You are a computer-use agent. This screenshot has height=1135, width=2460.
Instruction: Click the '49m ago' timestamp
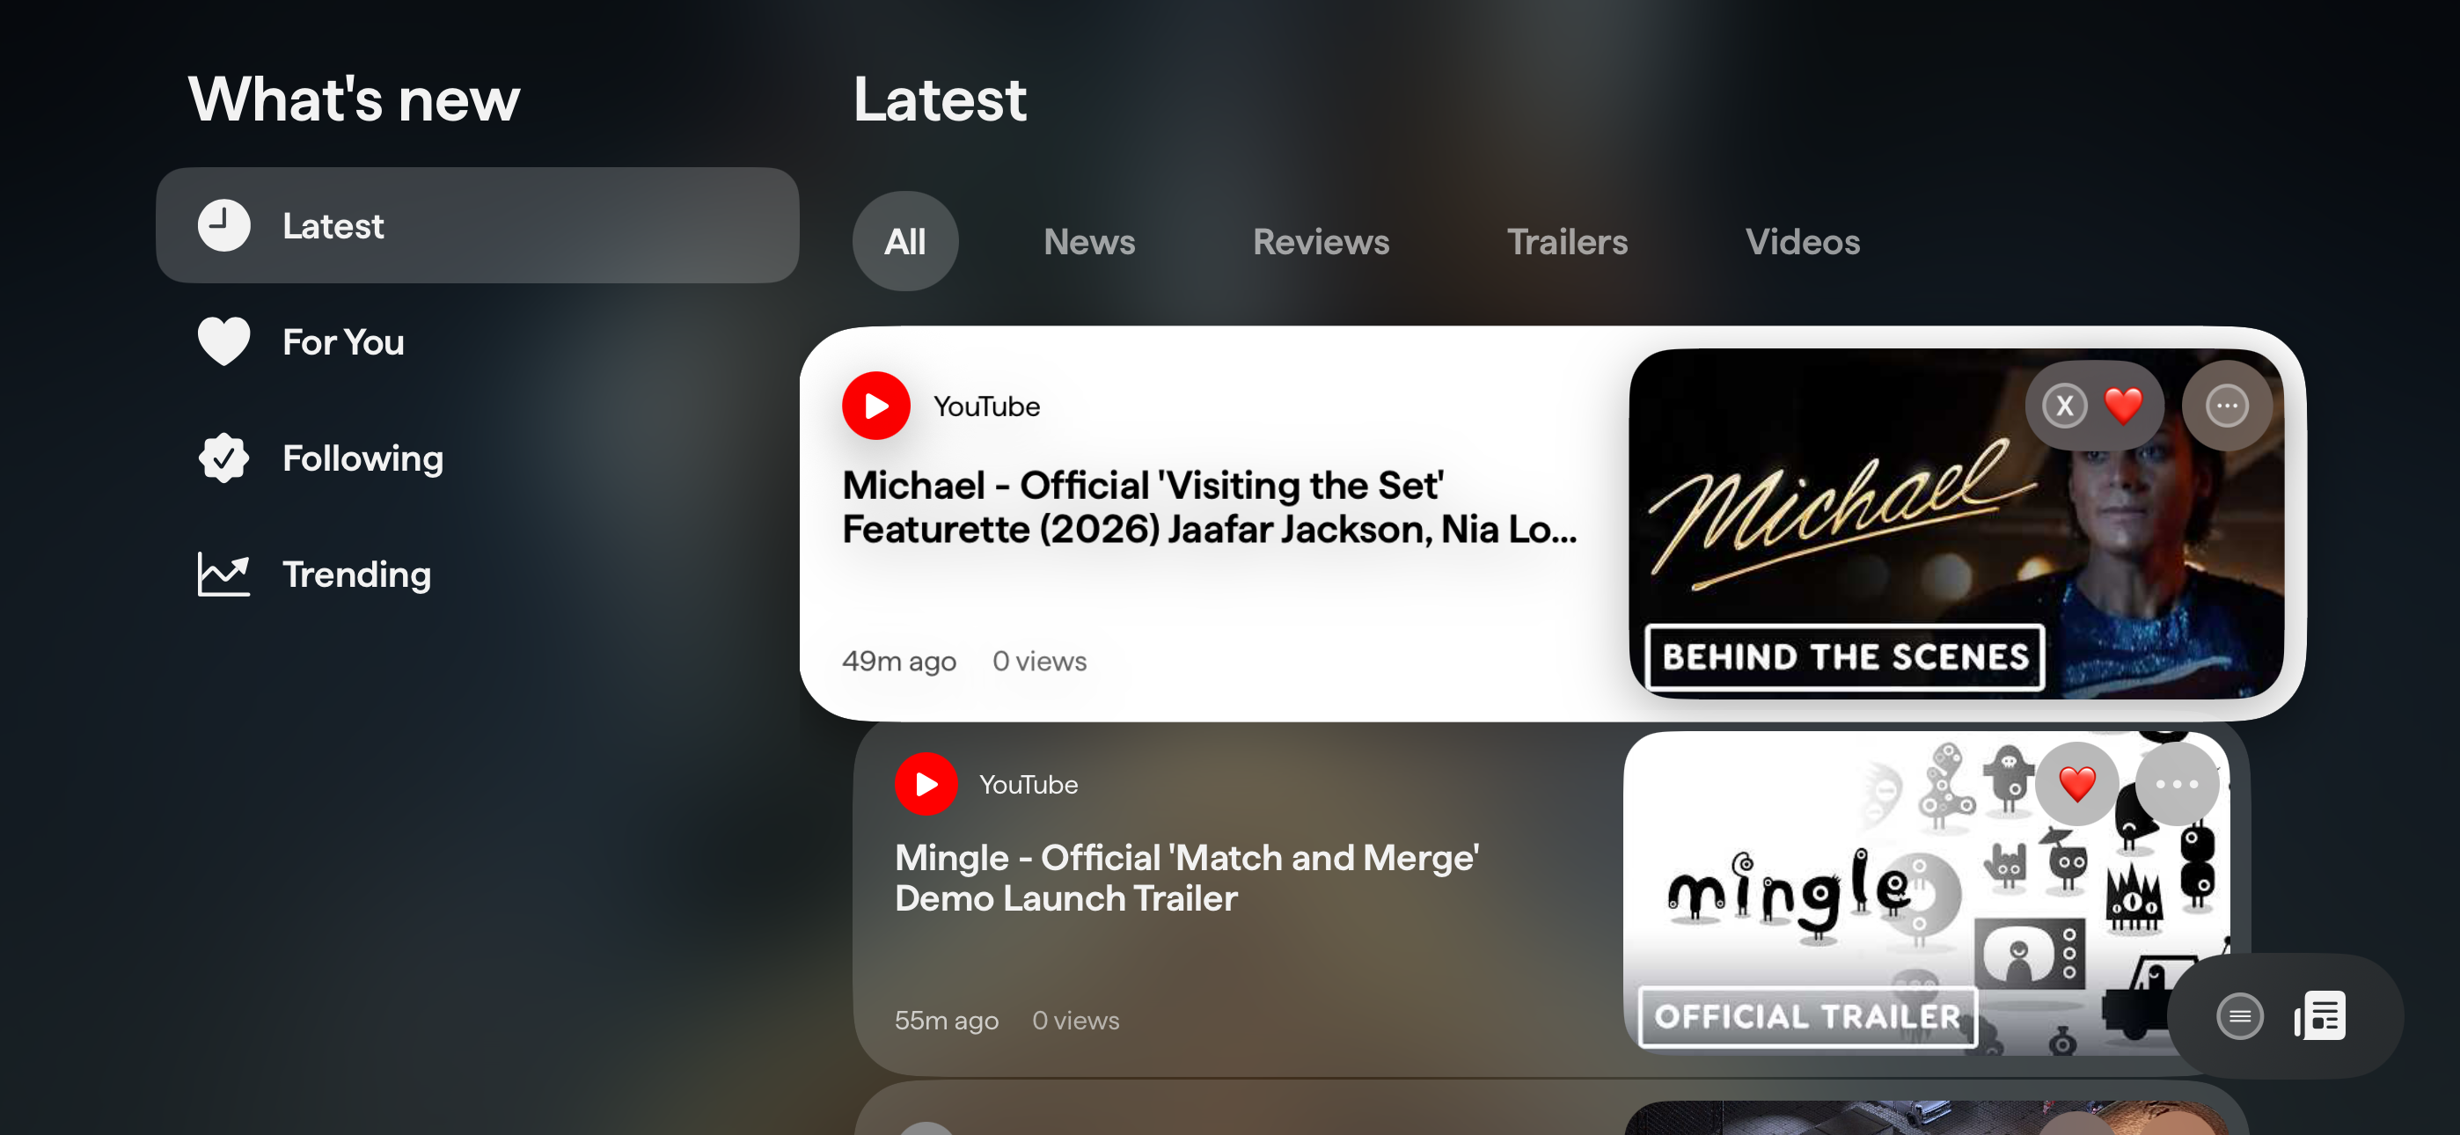898,661
